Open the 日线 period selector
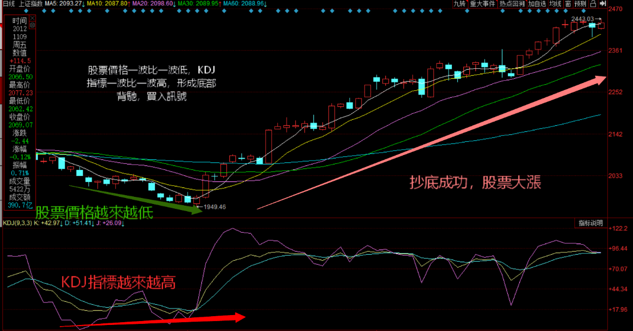Image resolution: width=633 pixels, height=331 pixels. (x=9, y=3)
